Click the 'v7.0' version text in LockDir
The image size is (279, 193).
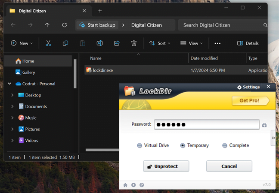click(x=267, y=185)
